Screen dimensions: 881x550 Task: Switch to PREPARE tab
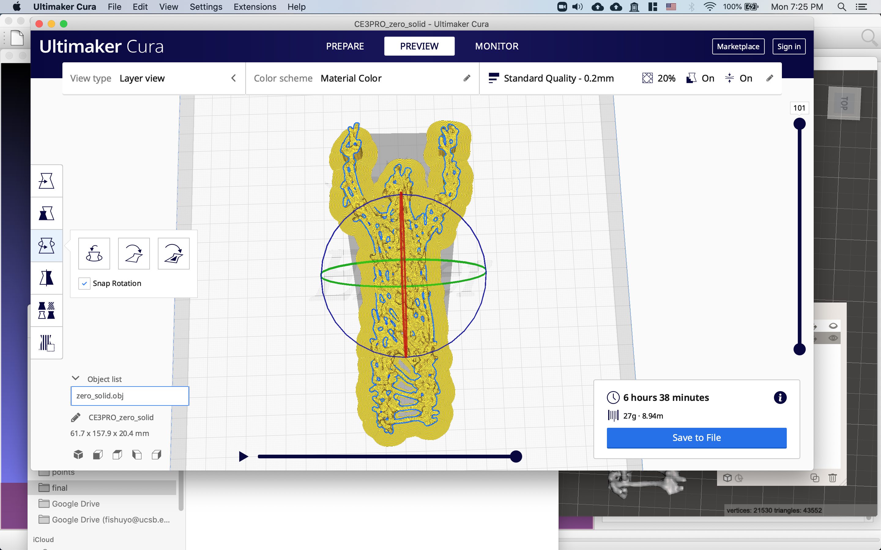[345, 46]
